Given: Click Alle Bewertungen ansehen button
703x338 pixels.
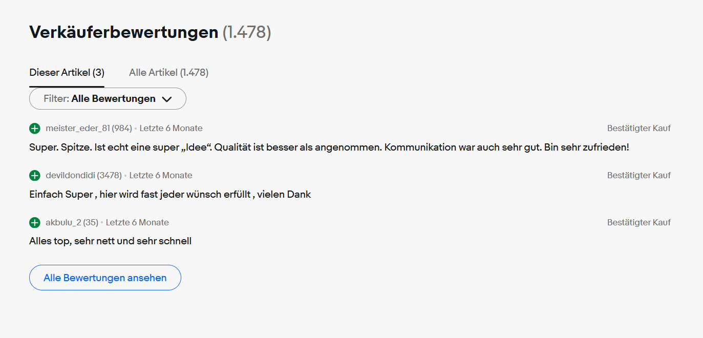Looking at the screenshot, I should 105,278.
